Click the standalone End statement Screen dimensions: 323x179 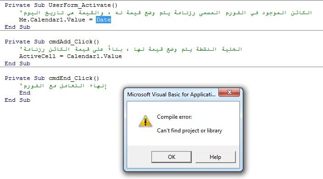click(25, 93)
